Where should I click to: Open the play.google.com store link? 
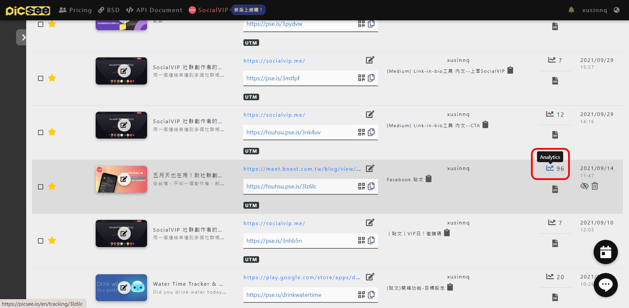[302, 277]
